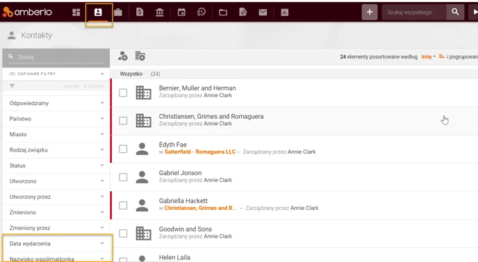The image size is (478, 262).
Task: Open contact Helen Laila
Action: click(174, 257)
